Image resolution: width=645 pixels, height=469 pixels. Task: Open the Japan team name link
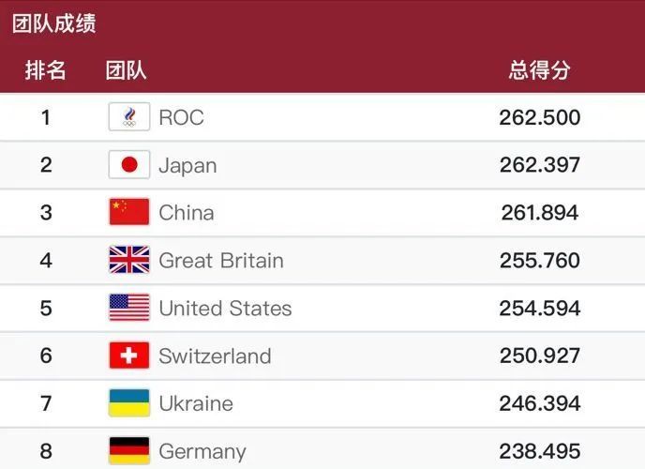pyautogui.click(x=187, y=165)
